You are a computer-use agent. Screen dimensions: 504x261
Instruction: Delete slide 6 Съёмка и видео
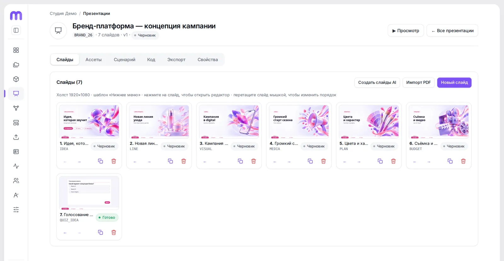click(463, 161)
